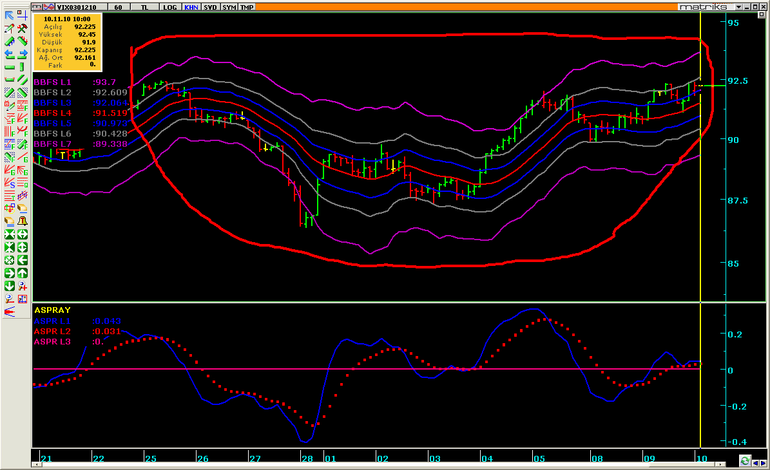Click the TMP tab in the top bar
The image size is (770, 470).
[246, 7]
